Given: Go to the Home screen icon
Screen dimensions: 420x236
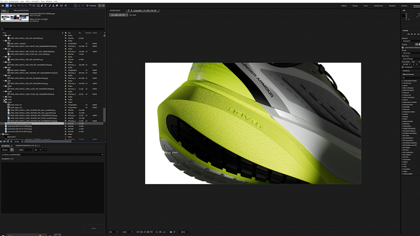Looking at the screenshot, I should tap(3, 6).
